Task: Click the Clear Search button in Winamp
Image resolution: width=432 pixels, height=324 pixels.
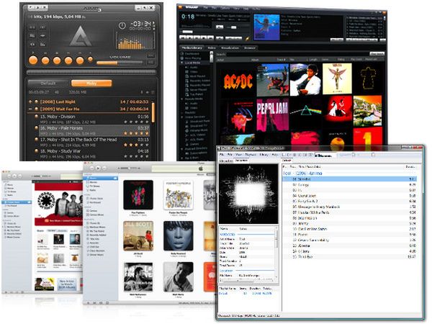Action: click(377, 54)
